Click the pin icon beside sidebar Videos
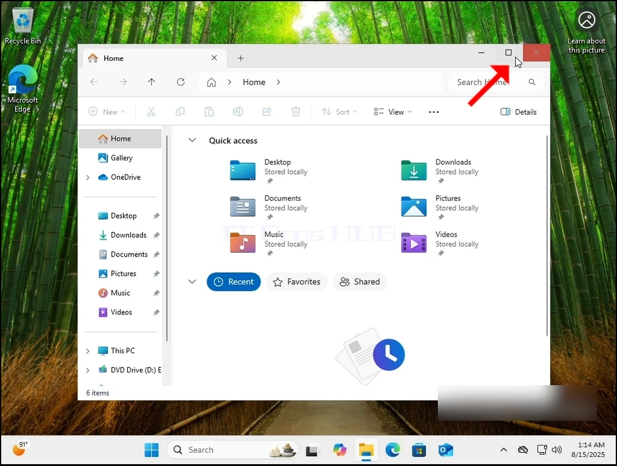 click(156, 312)
